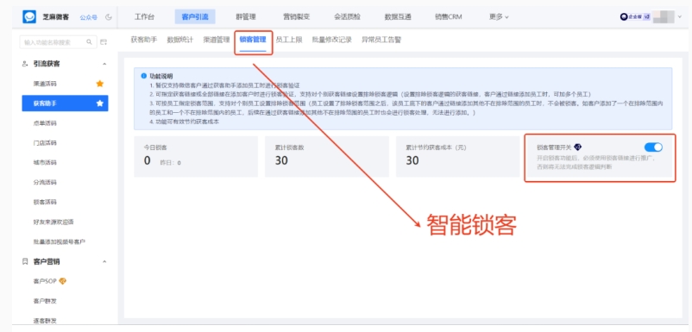The height and width of the screenshot is (332, 692).
Task: Switch to the 异常员工告警 tab
Action: tap(381, 40)
